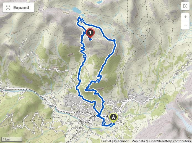Click the 1 km scale bar

(11, 139)
